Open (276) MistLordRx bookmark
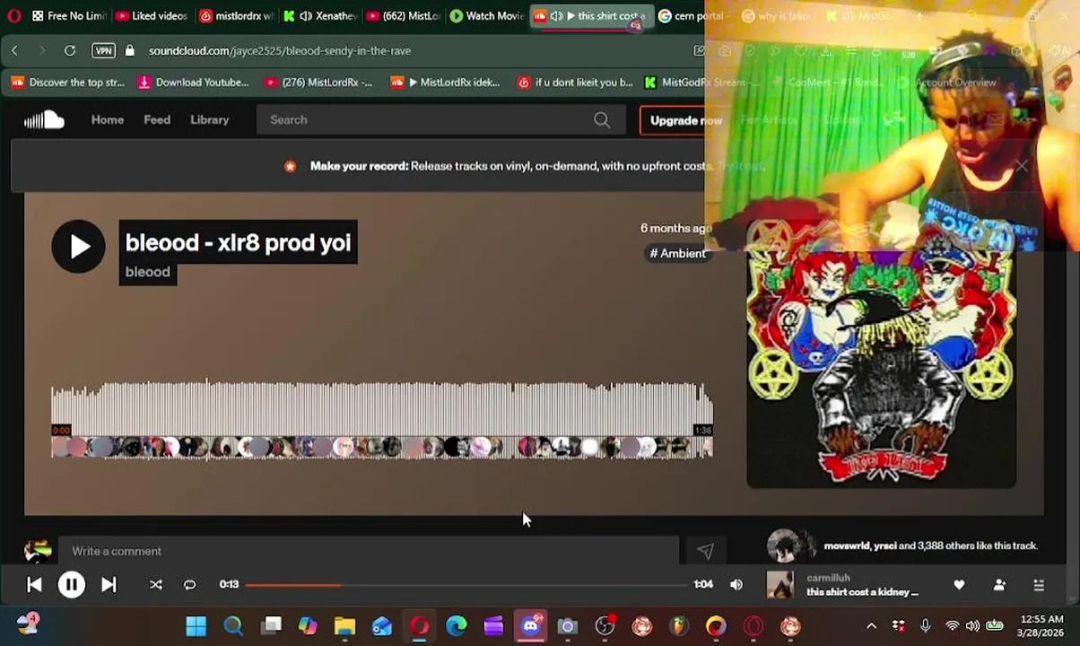The width and height of the screenshot is (1080, 646). tap(318, 83)
